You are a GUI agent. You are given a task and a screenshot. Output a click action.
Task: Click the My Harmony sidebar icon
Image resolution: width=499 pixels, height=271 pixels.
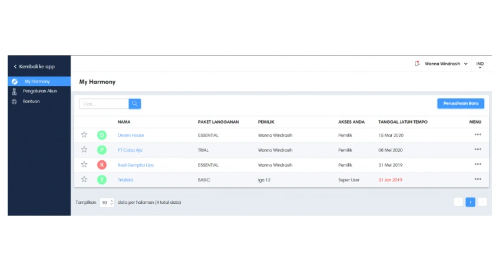[x=15, y=81]
